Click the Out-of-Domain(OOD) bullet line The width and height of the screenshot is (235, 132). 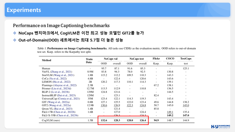coord(71,40)
